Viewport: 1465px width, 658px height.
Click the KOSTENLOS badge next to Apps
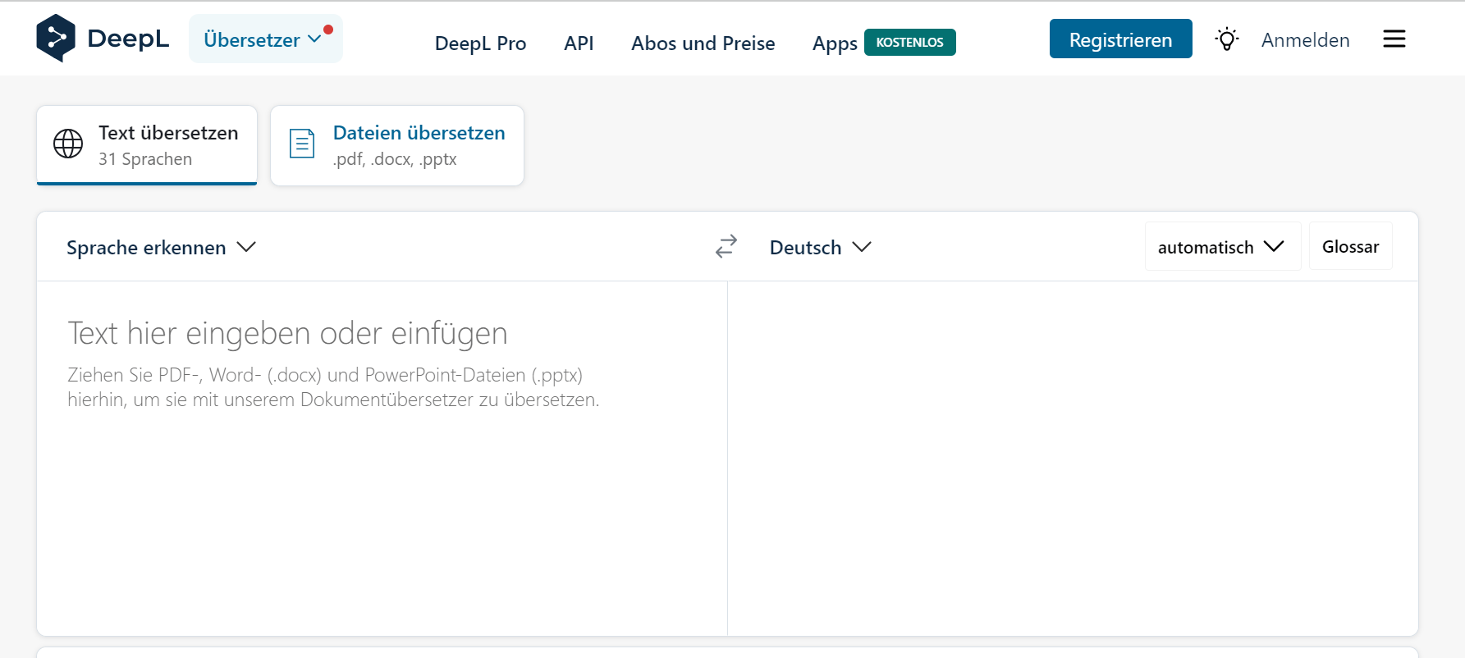point(909,42)
